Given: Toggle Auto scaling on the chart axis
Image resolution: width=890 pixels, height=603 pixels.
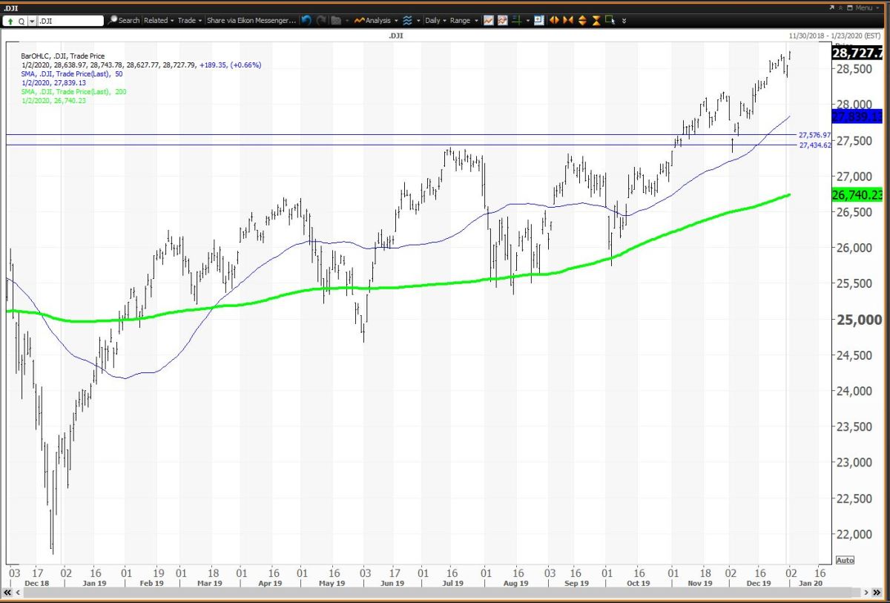Looking at the screenshot, I should tap(845, 560).
